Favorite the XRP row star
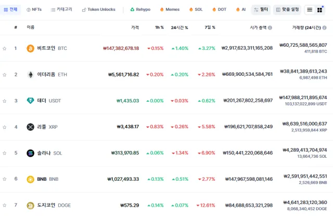This screenshot has width=333, height=217. point(5,127)
